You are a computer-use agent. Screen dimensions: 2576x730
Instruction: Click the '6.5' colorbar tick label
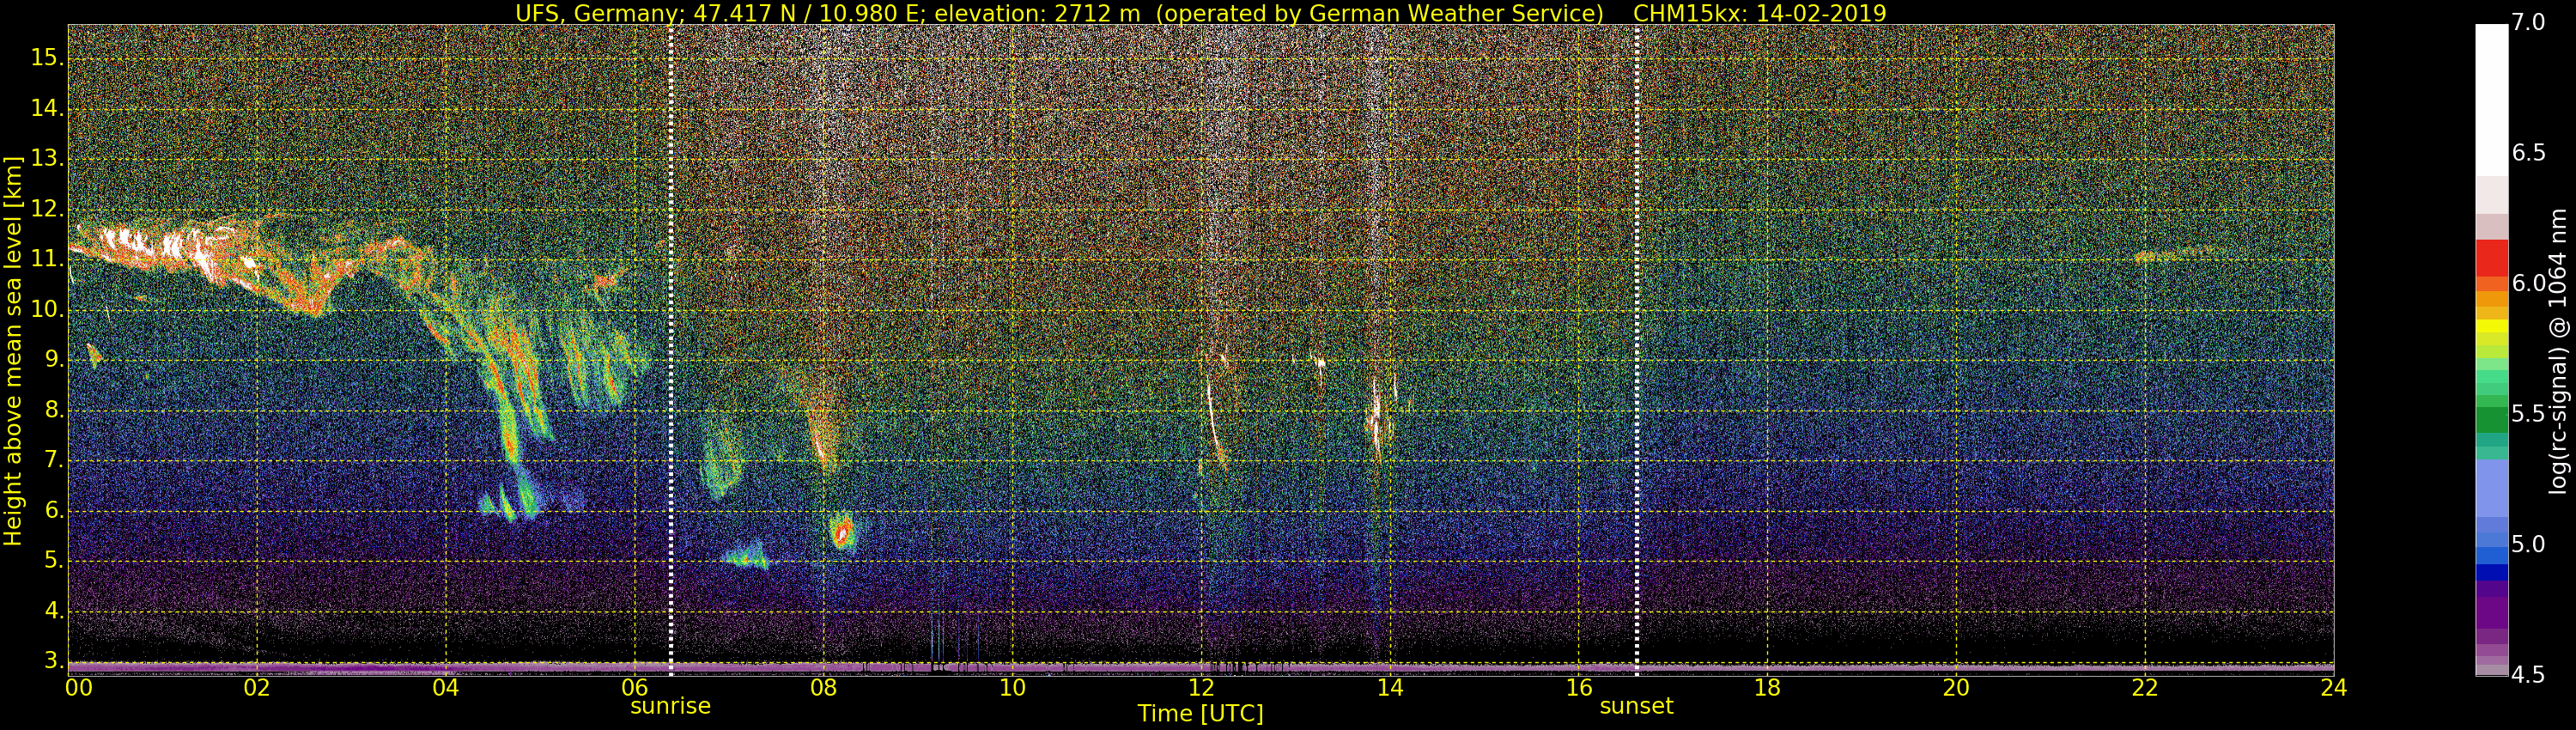coord(2528,153)
